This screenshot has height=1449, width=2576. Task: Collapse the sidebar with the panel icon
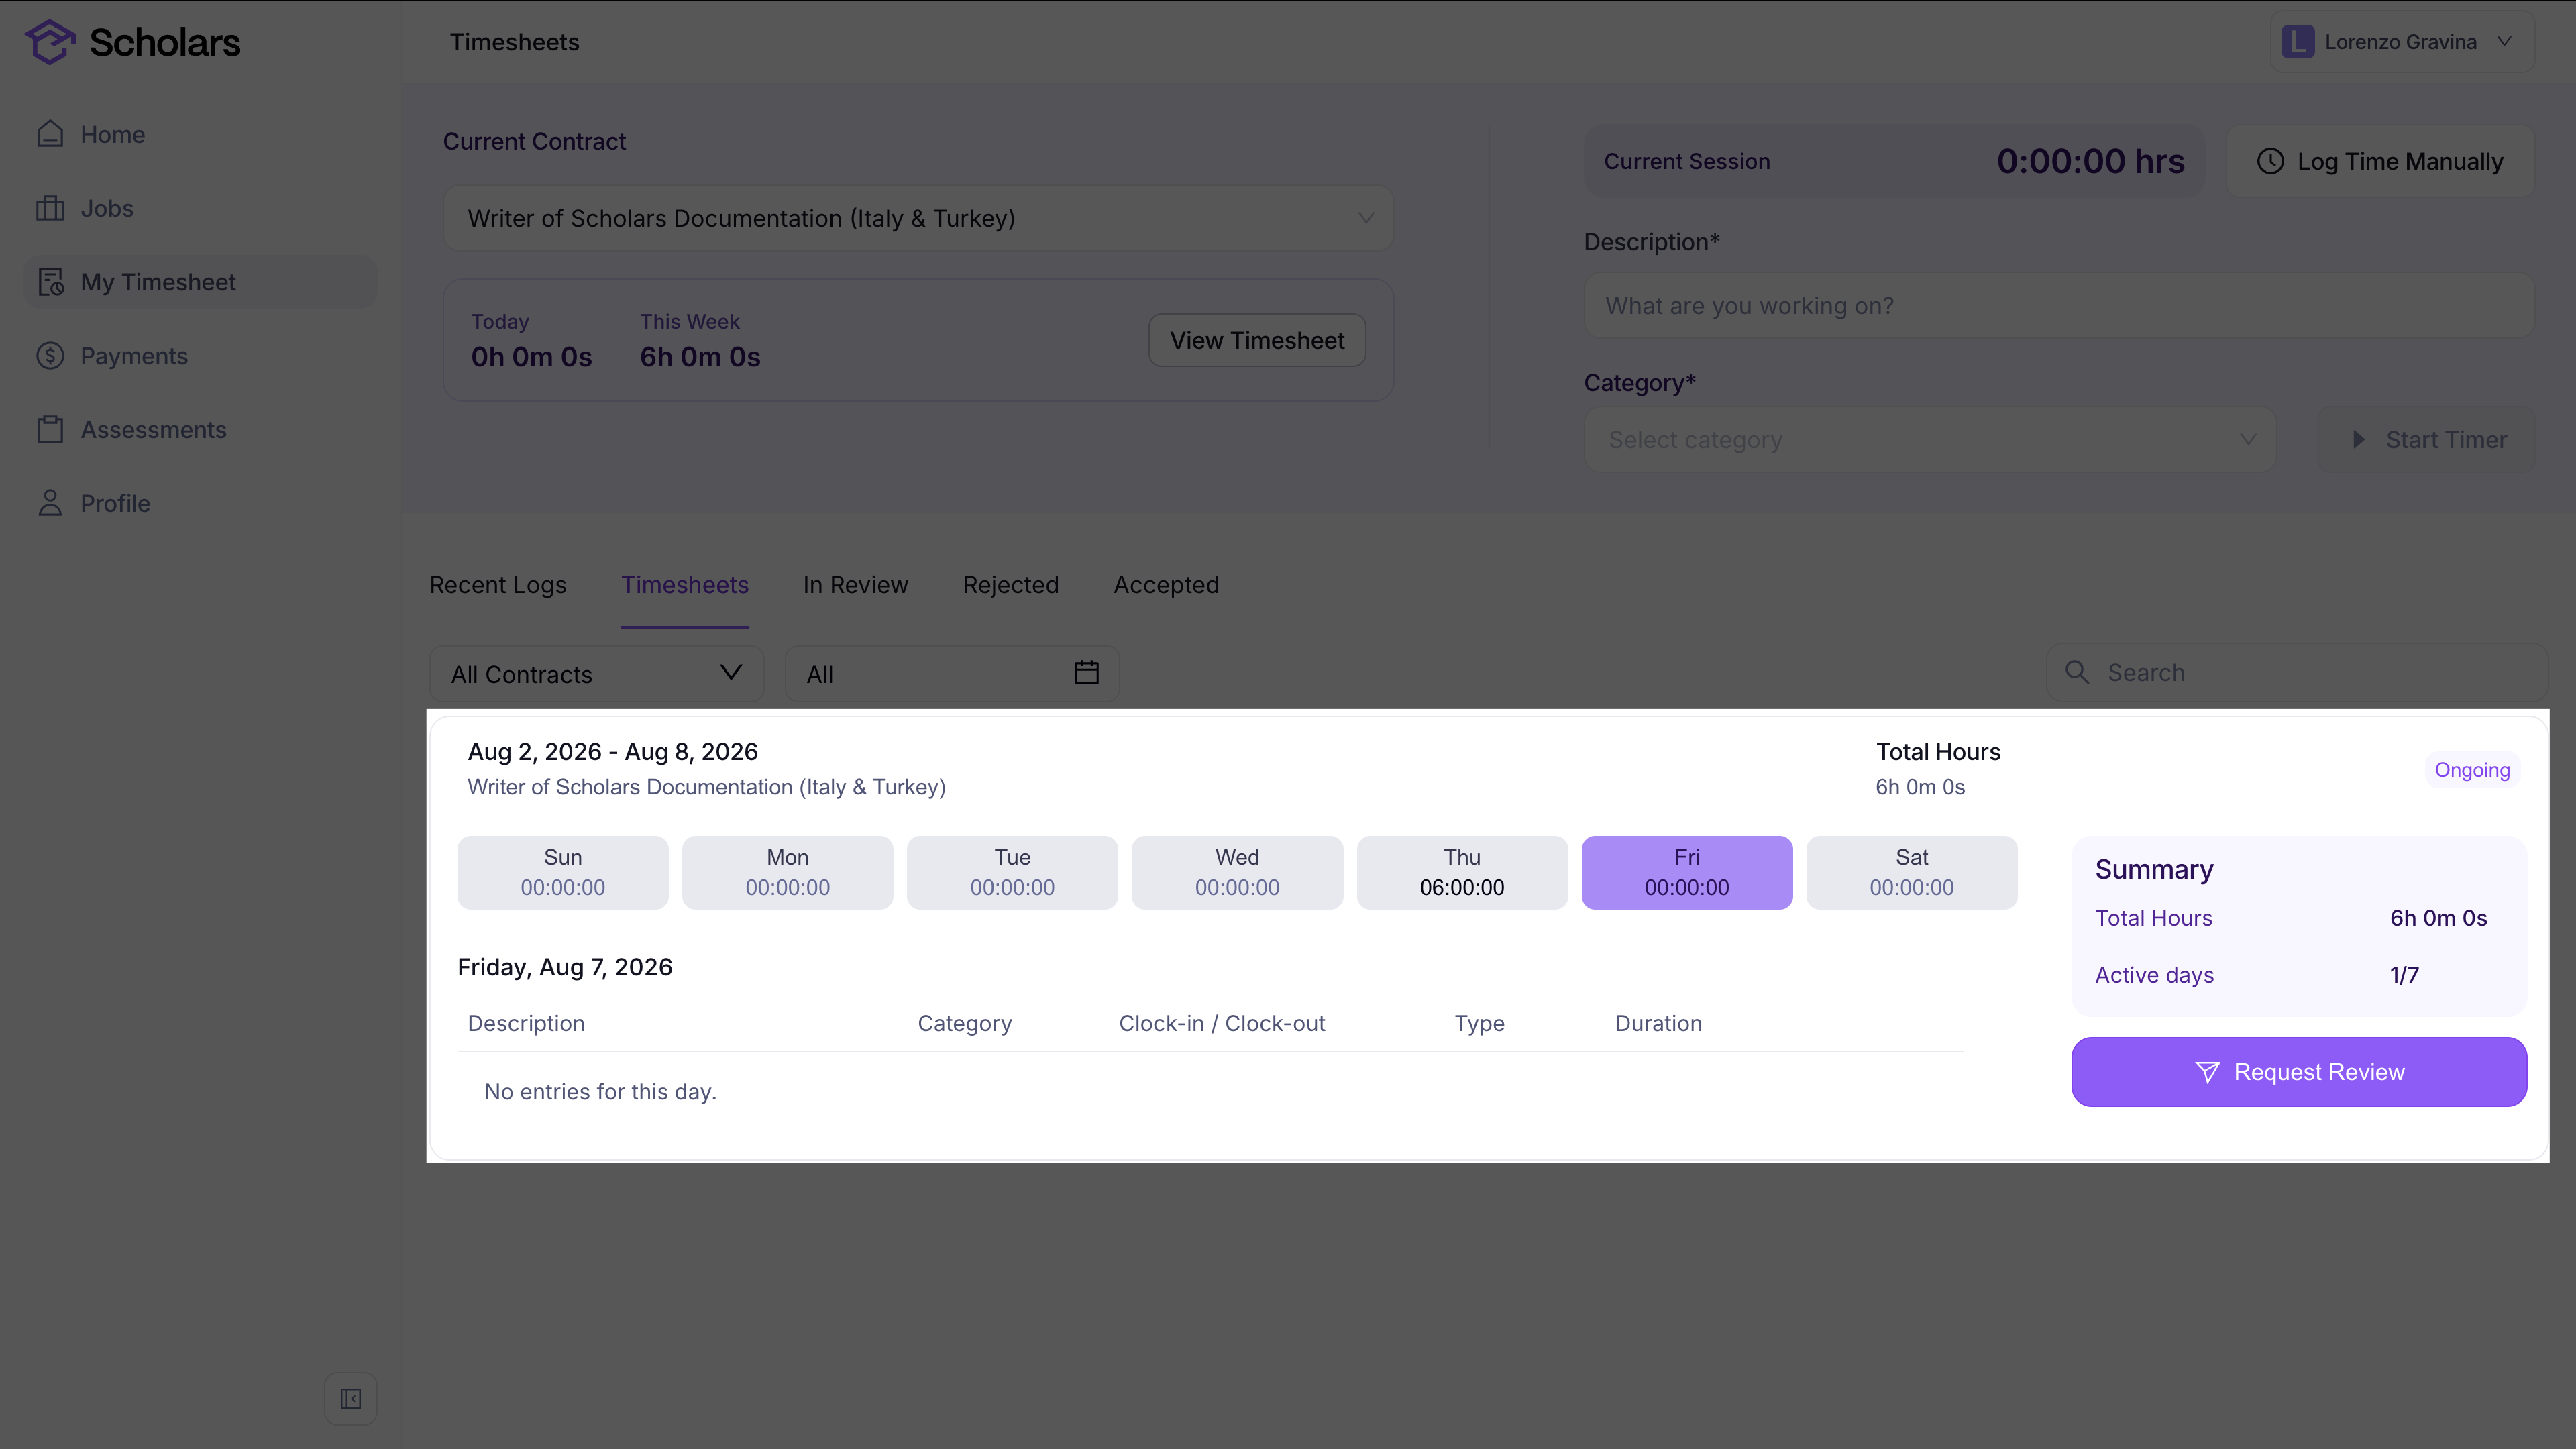(x=351, y=1398)
